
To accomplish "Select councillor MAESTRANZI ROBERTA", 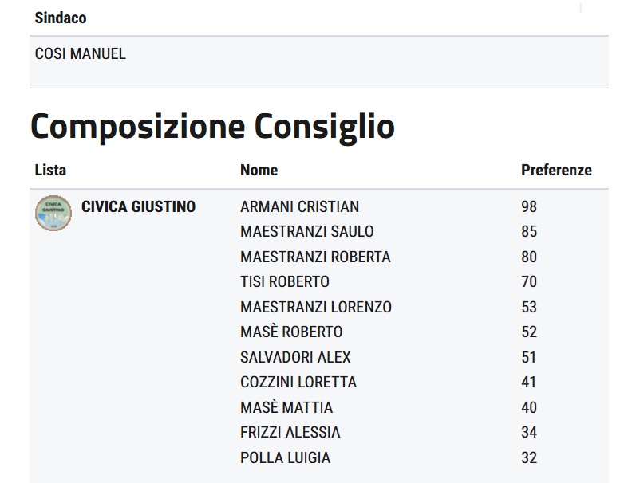I will (315, 257).
